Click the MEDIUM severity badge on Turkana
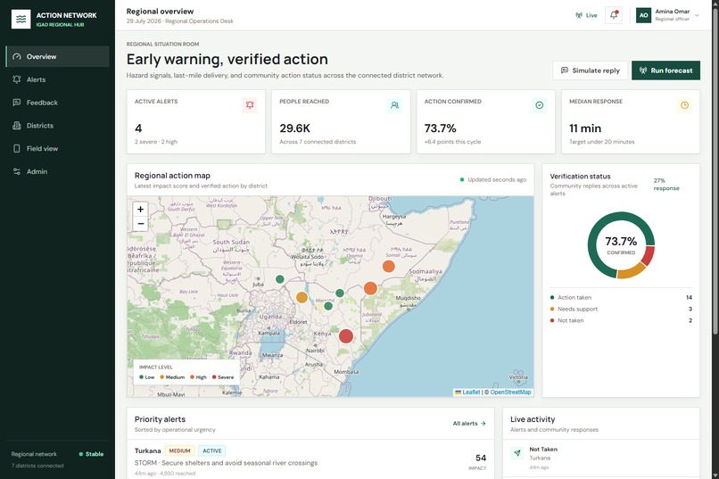The image size is (719, 479). (179, 450)
